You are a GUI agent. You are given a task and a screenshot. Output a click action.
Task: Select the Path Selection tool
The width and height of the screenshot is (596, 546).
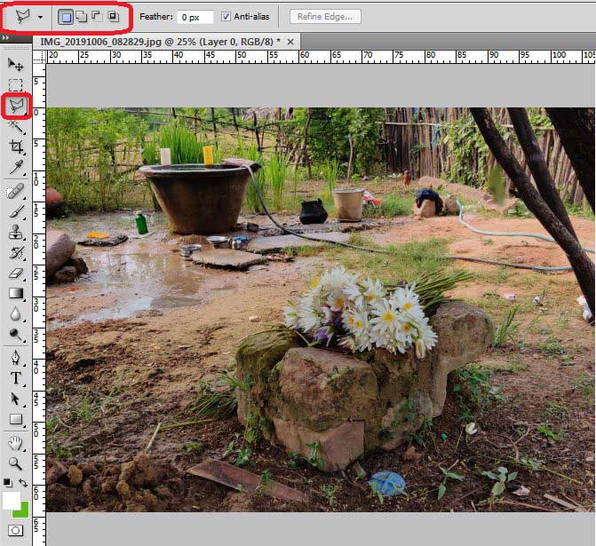click(x=16, y=399)
